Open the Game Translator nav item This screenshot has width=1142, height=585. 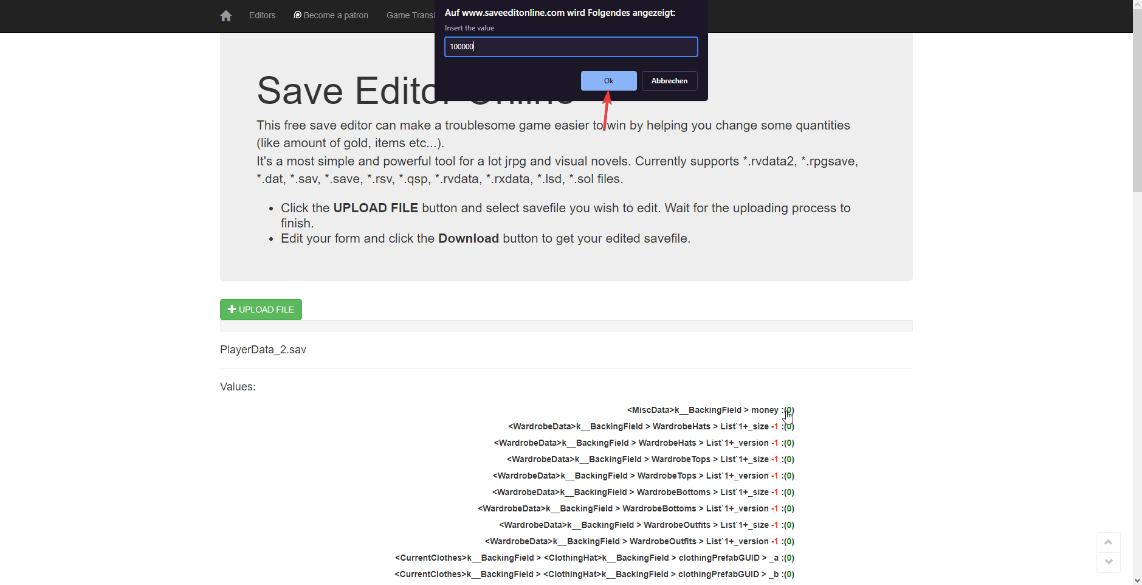(x=410, y=16)
